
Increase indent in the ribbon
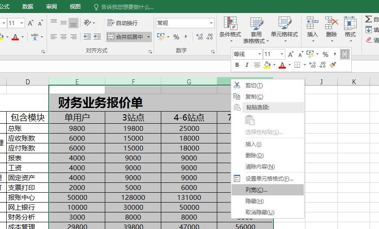[97, 37]
